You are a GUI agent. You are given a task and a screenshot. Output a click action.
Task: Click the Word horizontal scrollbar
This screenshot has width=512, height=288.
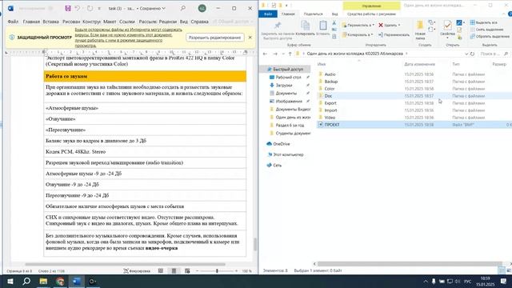point(125,264)
